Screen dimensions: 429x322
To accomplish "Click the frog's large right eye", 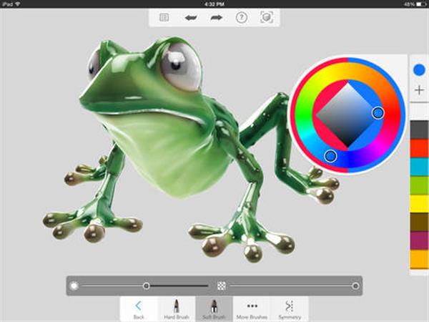I will [181, 67].
